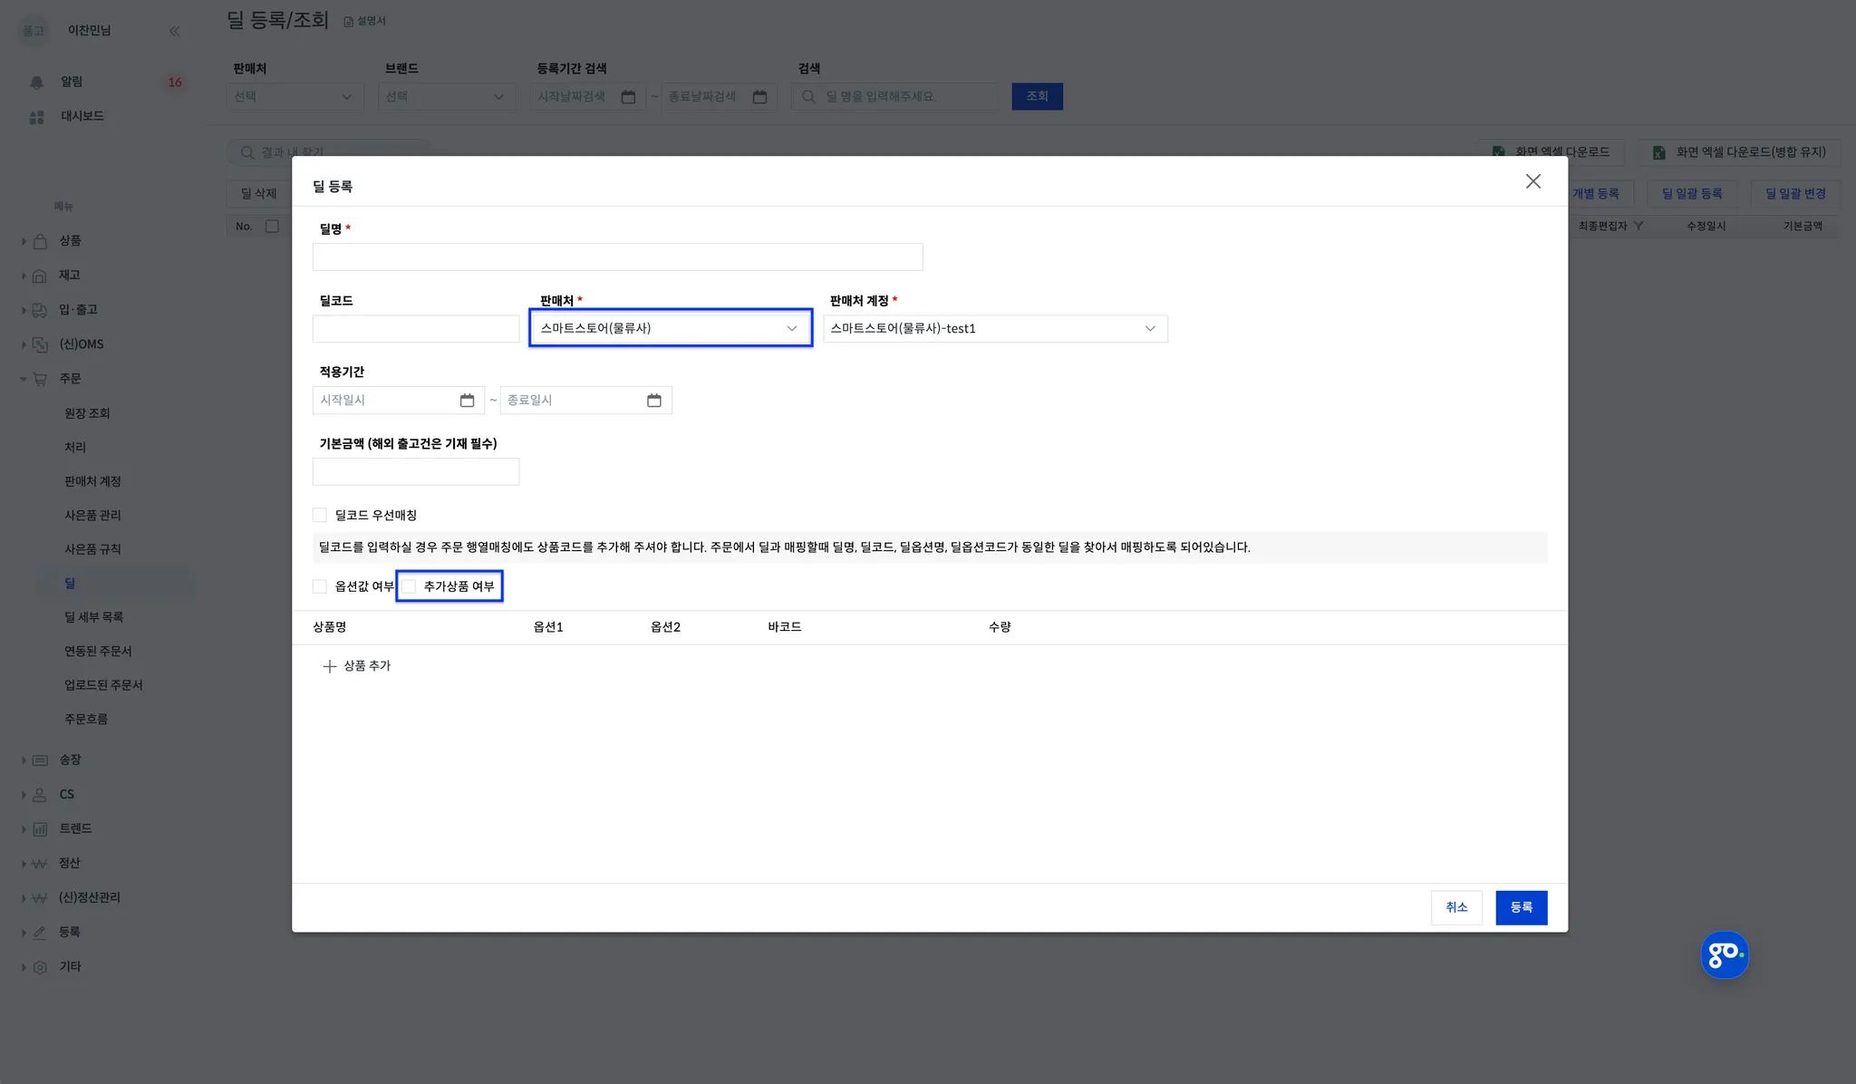This screenshot has width=1856, height=1084.
Task: Close the deal registration dialog
Action: (1532, 181)
